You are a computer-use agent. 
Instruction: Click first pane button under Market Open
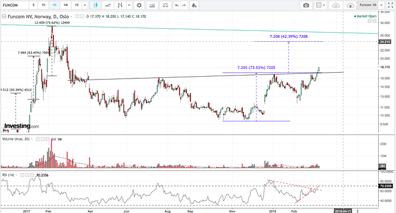pyautogui.click(x=370, y=21)
